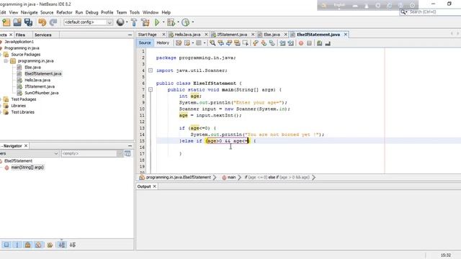Select Else.java in the project tree
The image size is (461, 259).
32,67
